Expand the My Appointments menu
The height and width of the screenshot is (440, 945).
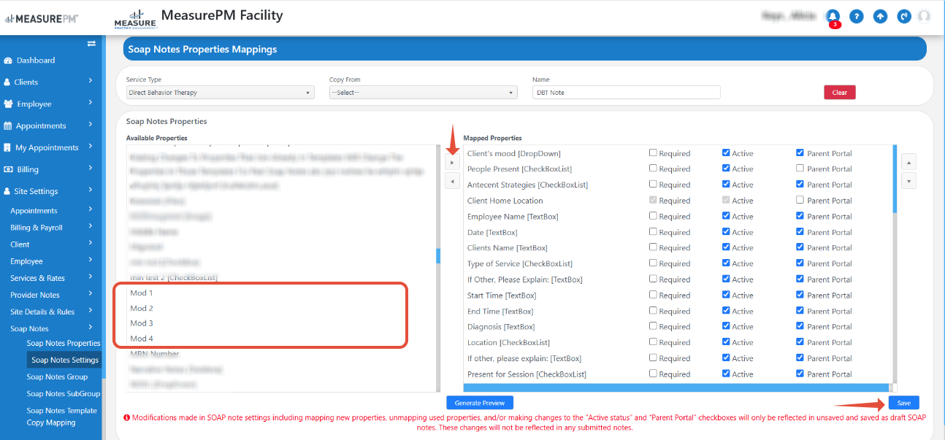pyautogui.click(x=91, y=146)
